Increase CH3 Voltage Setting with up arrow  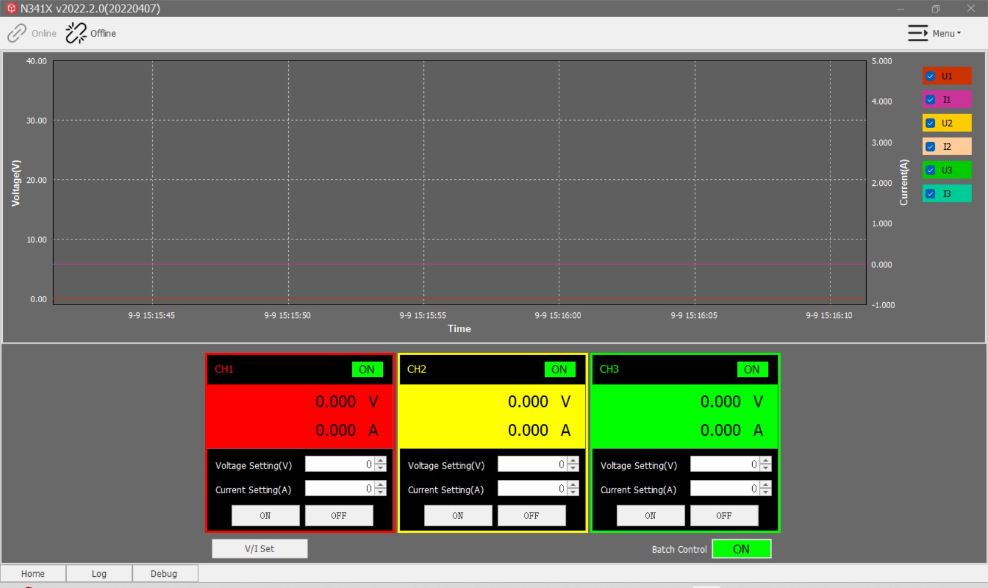pyautogui.click(x=766, y=461)
